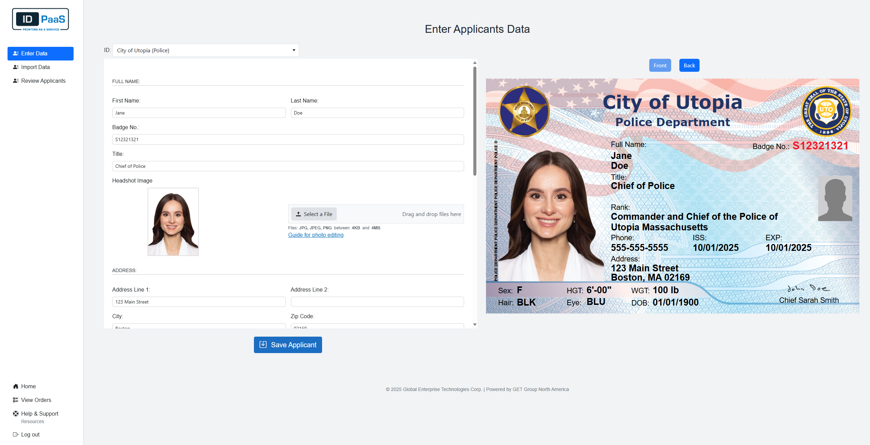Click the First Name input field
This screenshot has width=870, height=445.
pos(199,113)
